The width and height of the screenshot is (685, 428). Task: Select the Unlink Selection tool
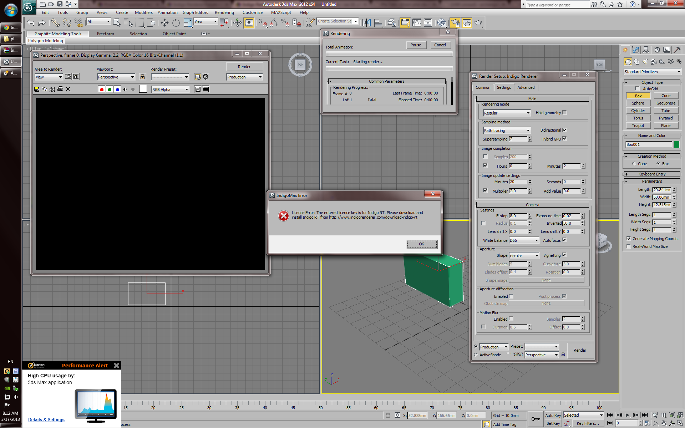67,23
